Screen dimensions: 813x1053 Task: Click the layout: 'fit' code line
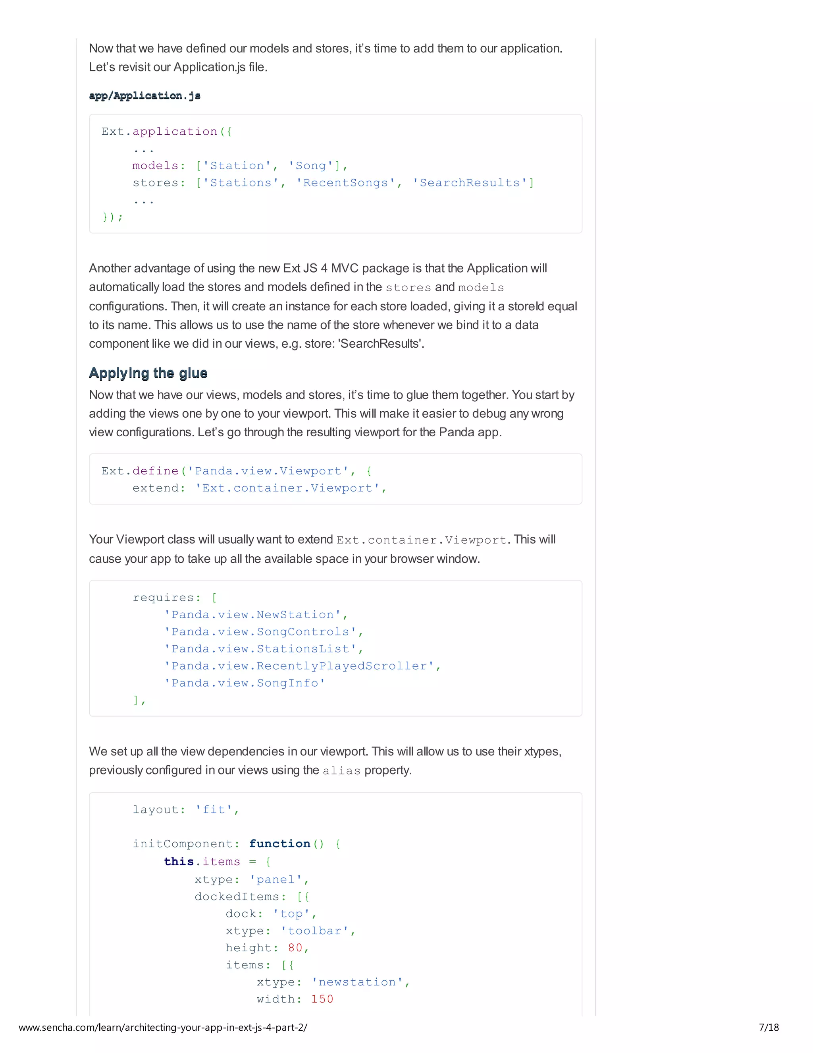coord(186,809)
